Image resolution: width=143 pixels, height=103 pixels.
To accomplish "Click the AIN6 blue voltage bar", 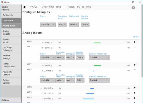I will pos(88,99).
